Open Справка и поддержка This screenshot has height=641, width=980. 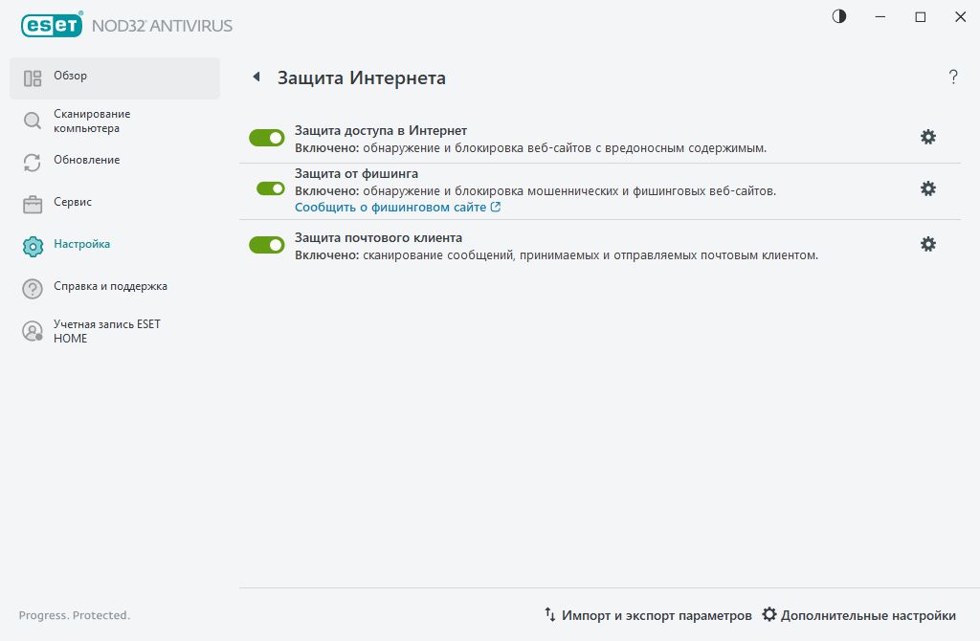32,287
